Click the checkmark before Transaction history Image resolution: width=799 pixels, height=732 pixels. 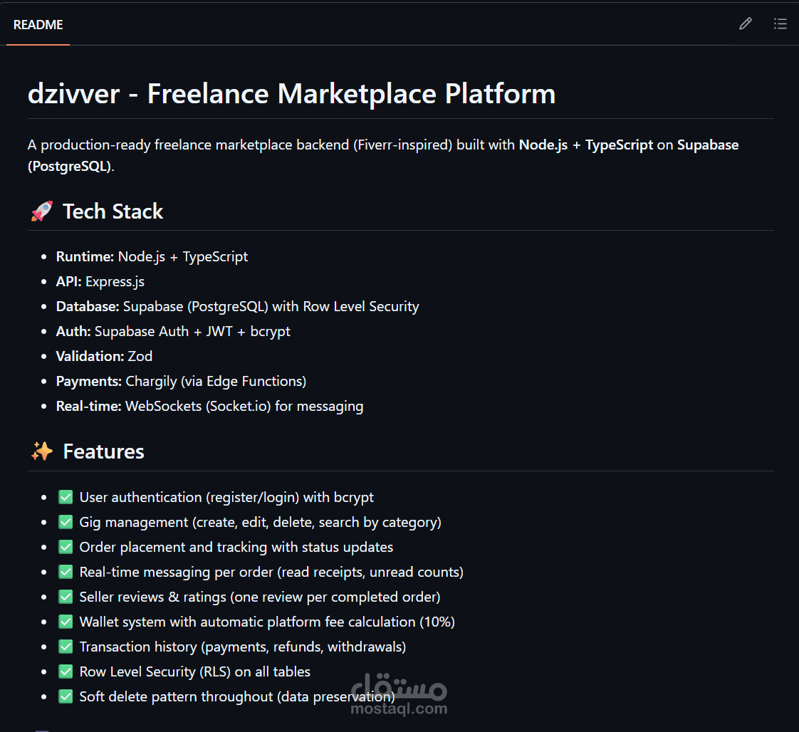point(66,647)
